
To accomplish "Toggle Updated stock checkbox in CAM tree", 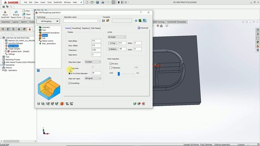I will coord(6,52).
